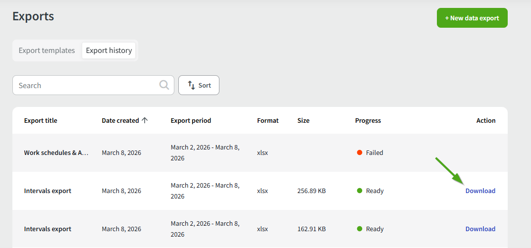The height and width of the screenshot is (248, 531).
Task: Open the Sort options
Action: pos(199,85)
